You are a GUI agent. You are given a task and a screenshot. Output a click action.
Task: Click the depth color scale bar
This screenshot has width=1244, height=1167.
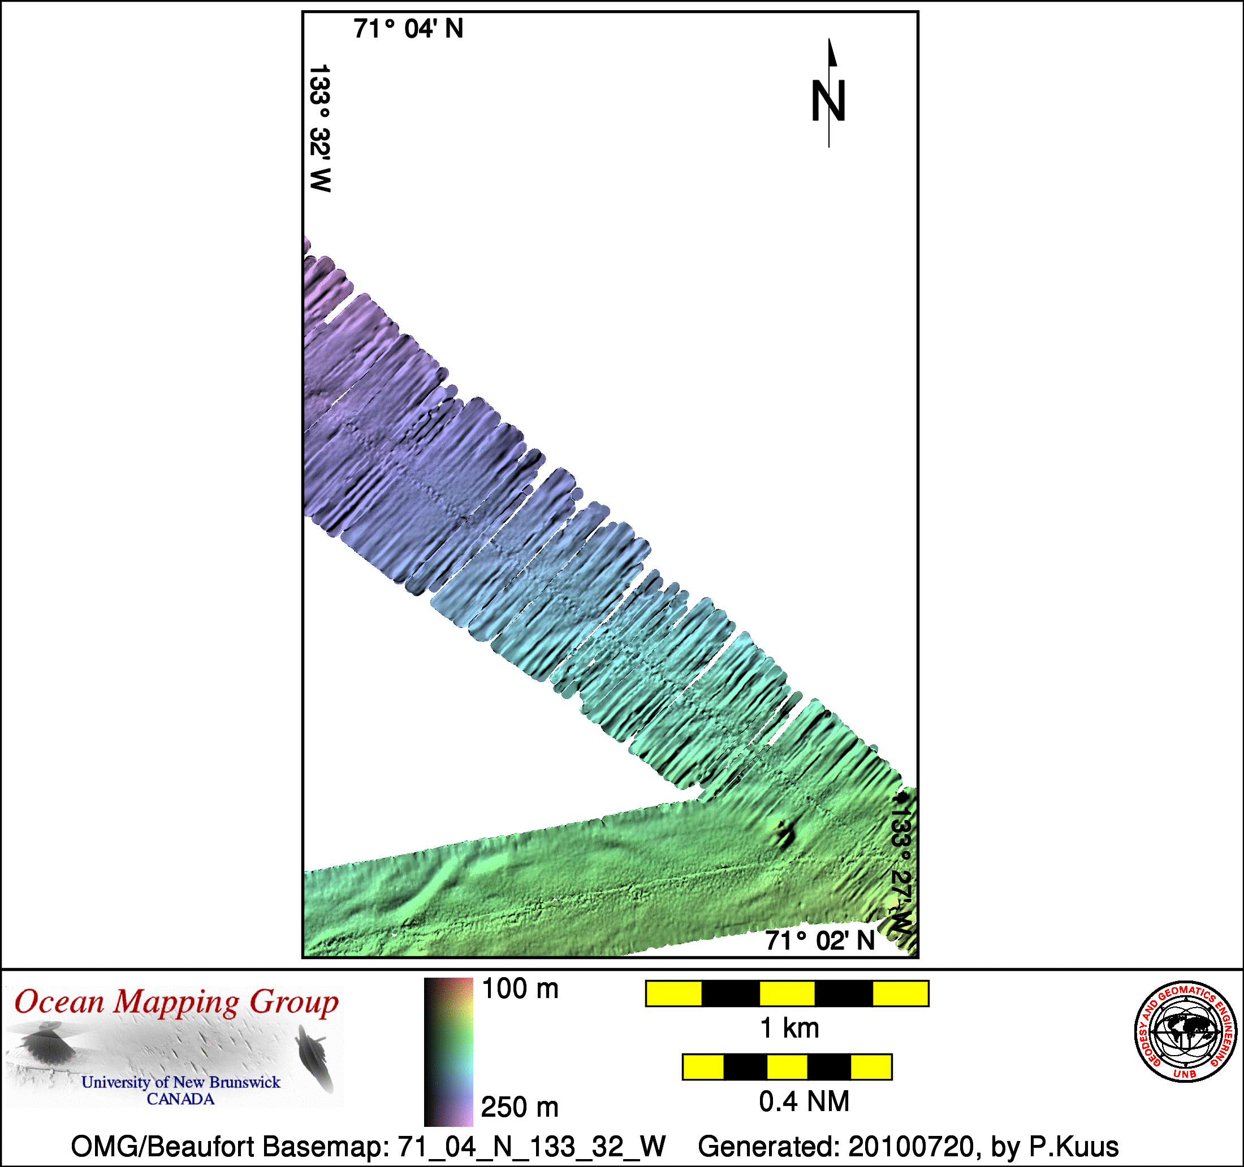tap(448, 1052)
